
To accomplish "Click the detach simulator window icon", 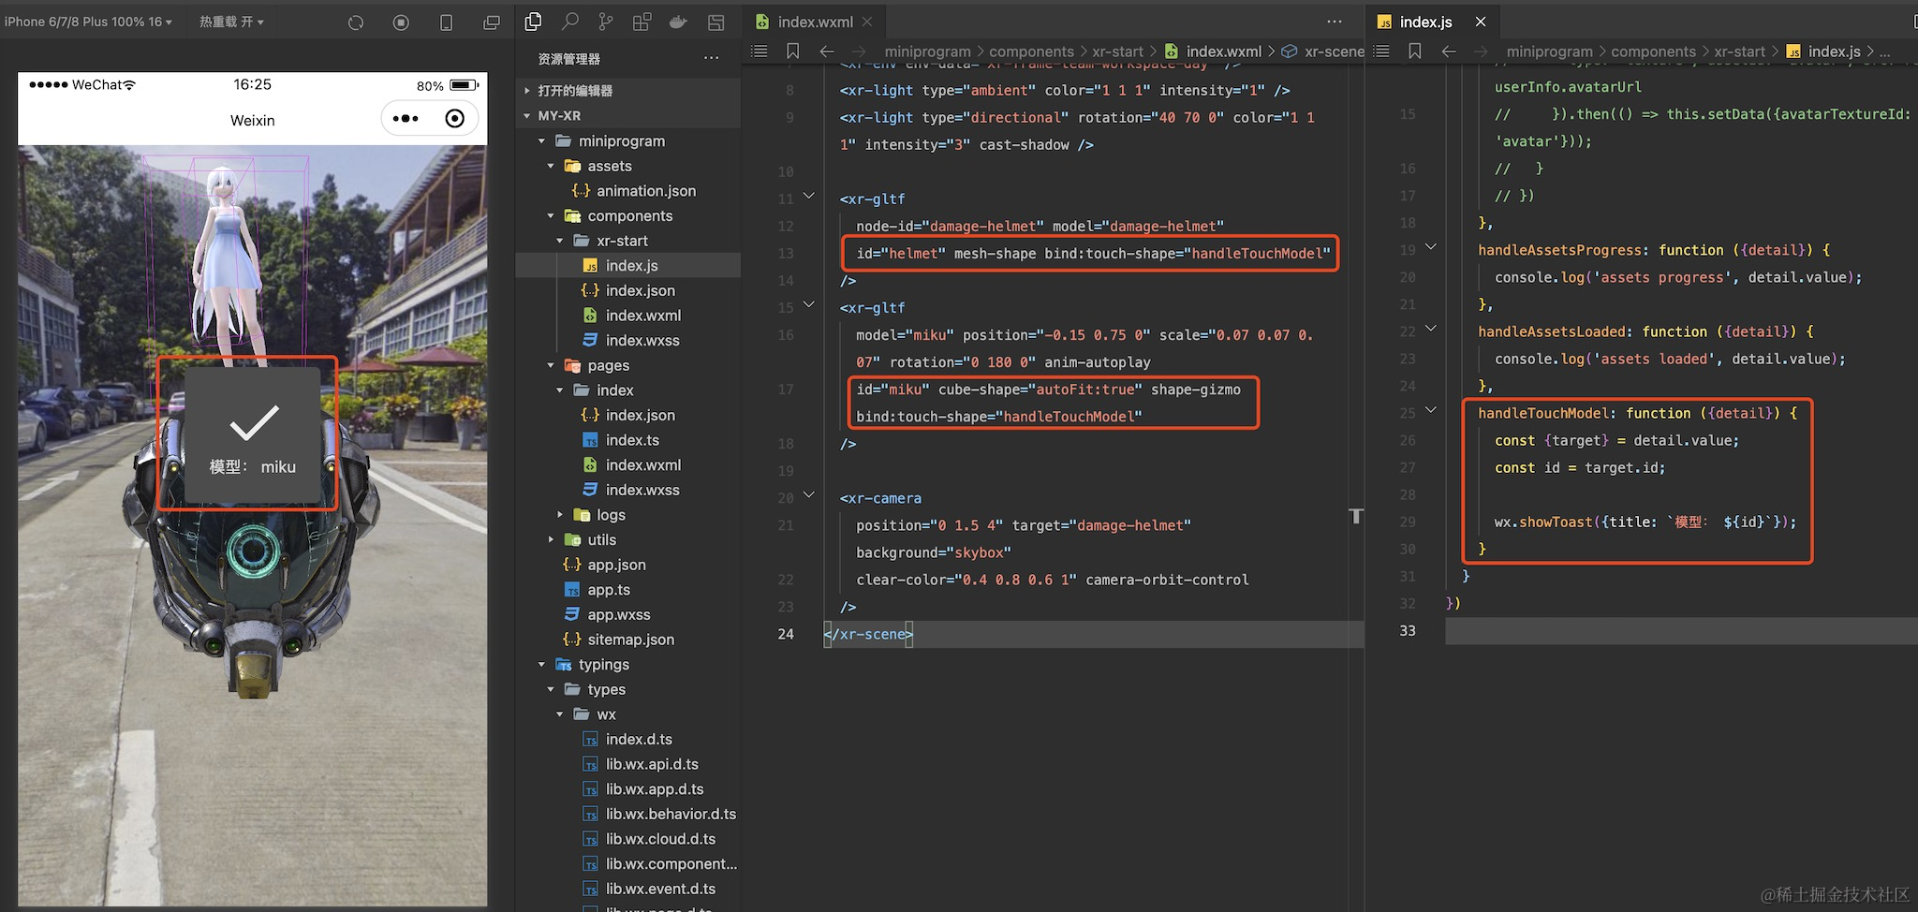I will click(492, 22).
